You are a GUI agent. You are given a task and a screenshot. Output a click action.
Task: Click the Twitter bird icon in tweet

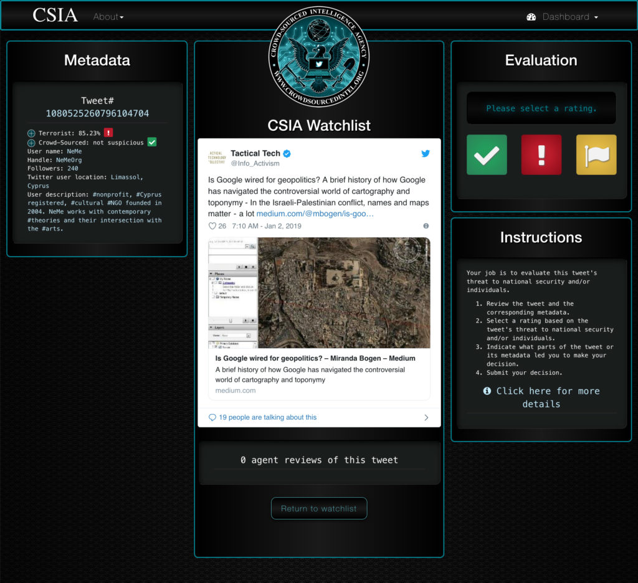click(426, 154)
